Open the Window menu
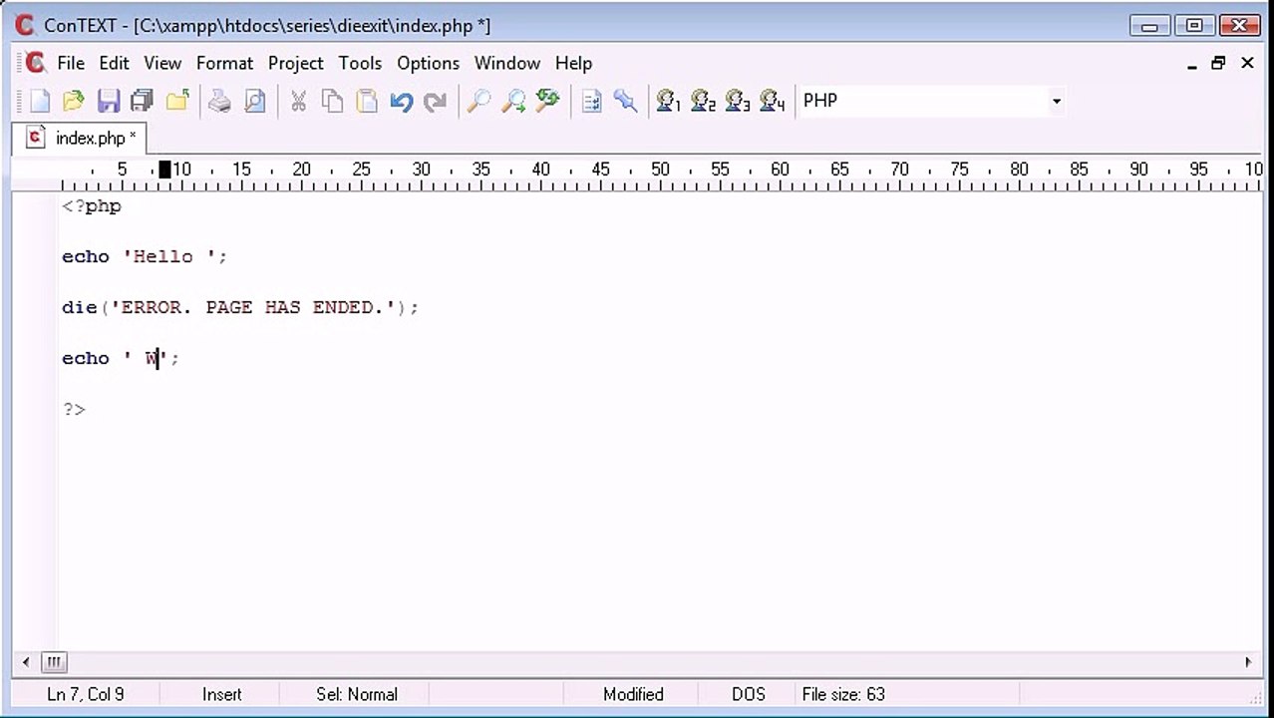 pos(507,63)
